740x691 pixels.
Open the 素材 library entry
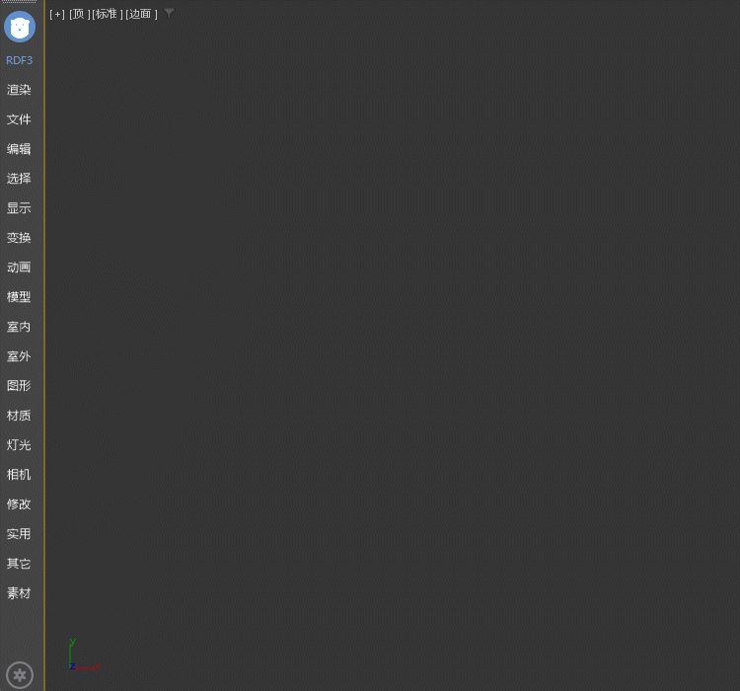tap(20, 593)
